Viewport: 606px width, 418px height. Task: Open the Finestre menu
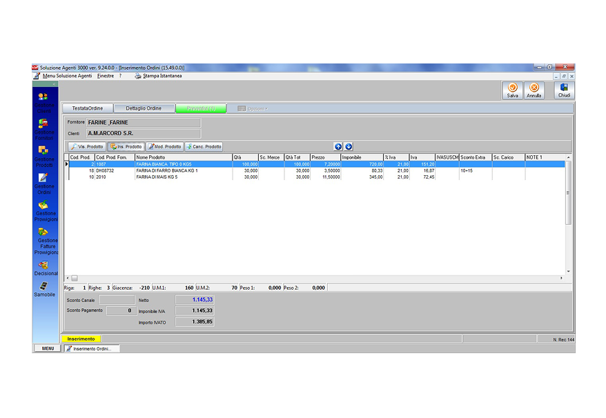coord(106,76)
